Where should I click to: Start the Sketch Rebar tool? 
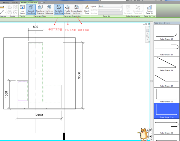pyautogui.click(x=87, y=10)
